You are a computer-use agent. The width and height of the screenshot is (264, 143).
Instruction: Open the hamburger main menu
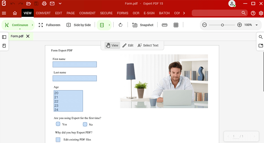click(x=4, y=13)
